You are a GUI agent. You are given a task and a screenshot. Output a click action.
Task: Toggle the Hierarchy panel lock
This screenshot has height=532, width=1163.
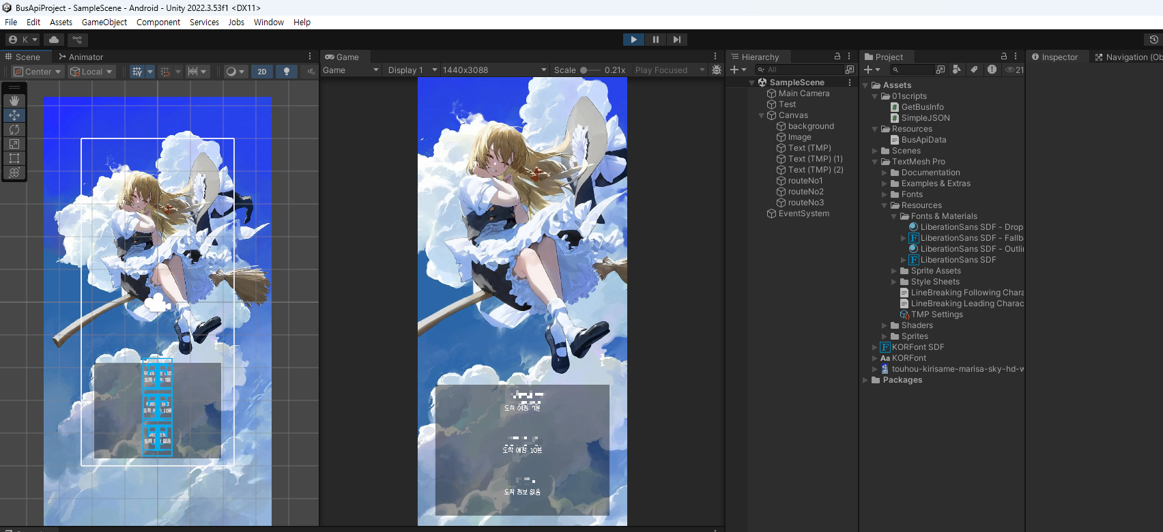[x=837, y=57]
